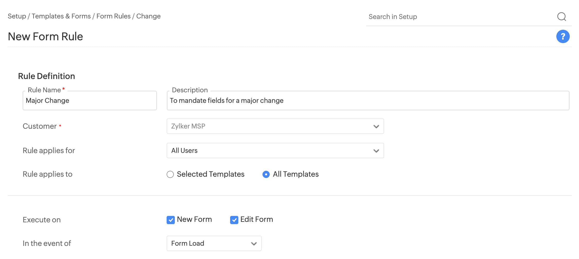Image resolution: width=579 pixels, height=259 pixels.
Task: Open the Form Load event dropdown
Action: [214, 243]
